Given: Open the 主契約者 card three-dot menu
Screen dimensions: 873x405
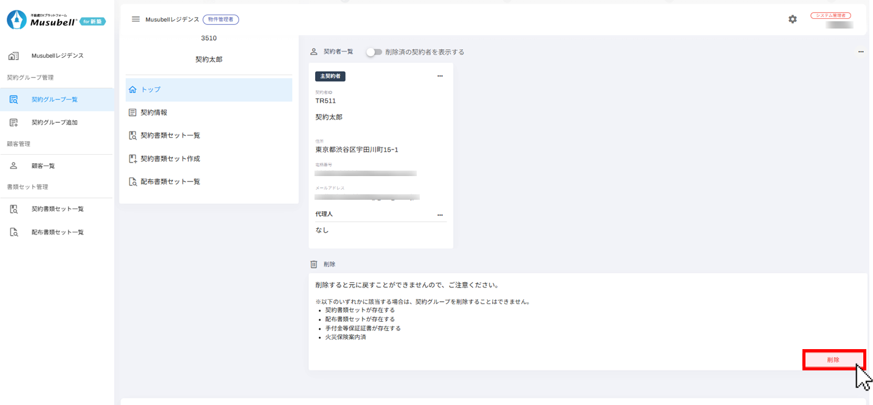Looking at the screenshot, I should pos(440,77).
